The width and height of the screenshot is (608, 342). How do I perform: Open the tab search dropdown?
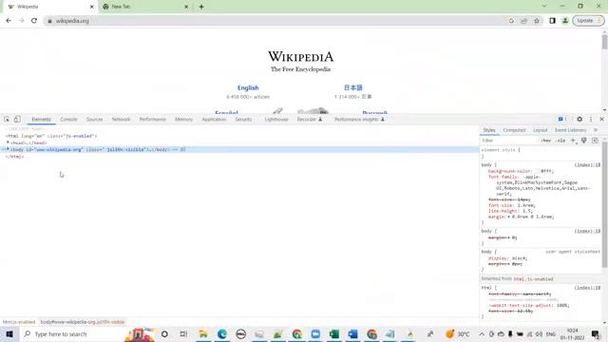point(544,7)
